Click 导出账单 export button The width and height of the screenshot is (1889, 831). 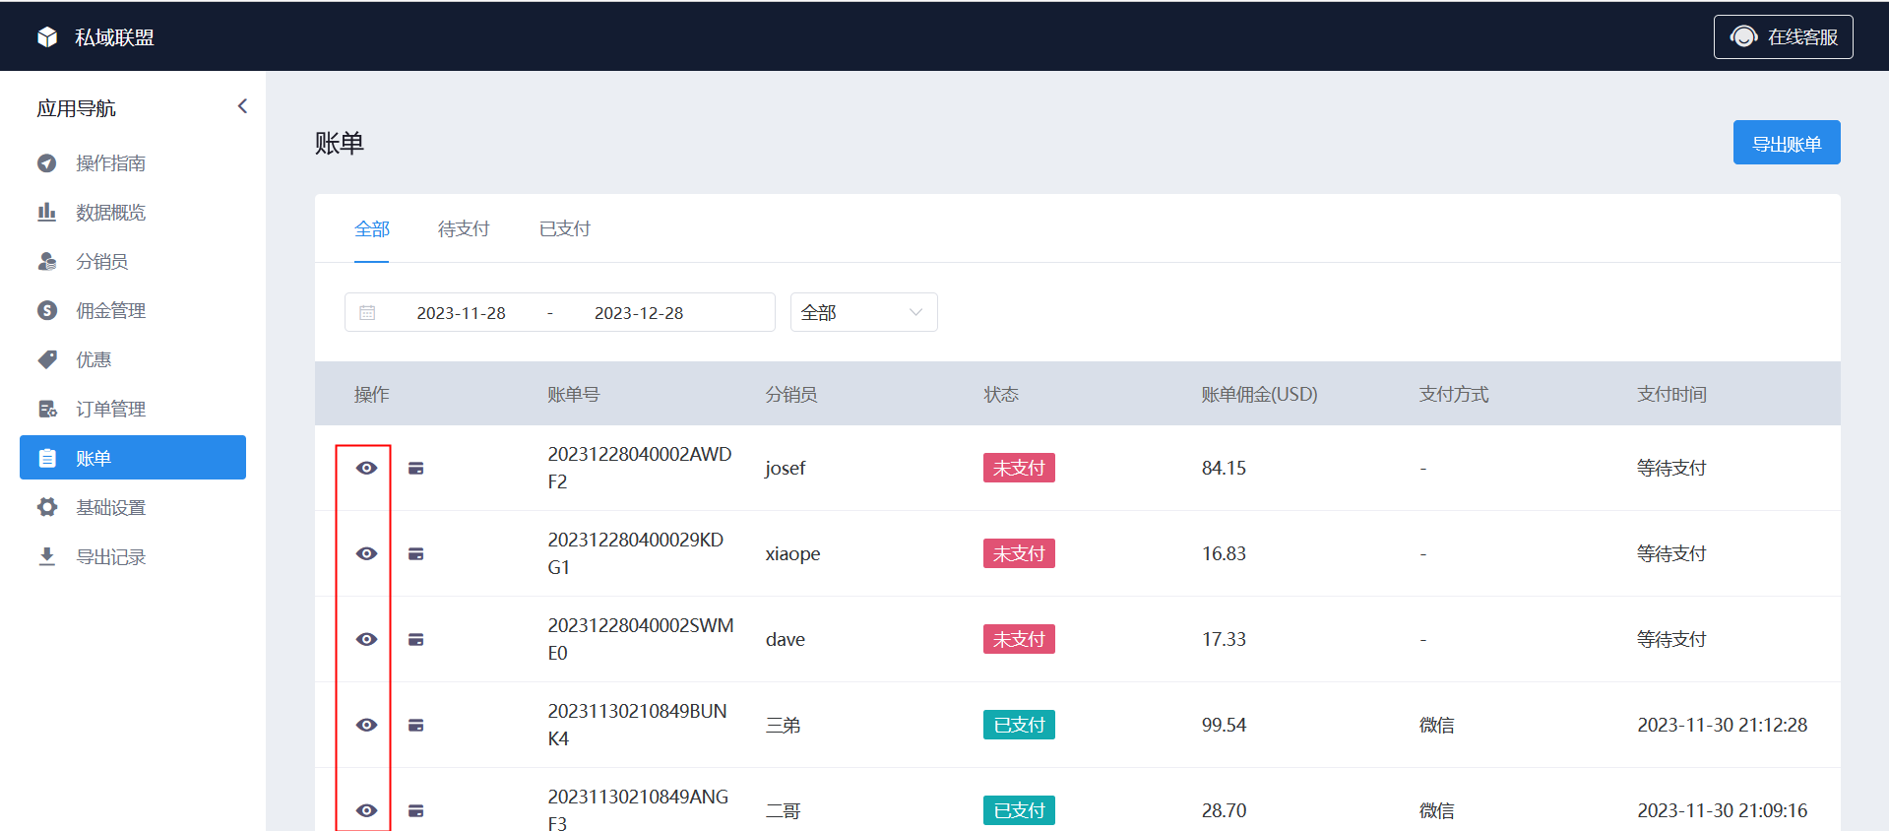[x=1787, y=143]
